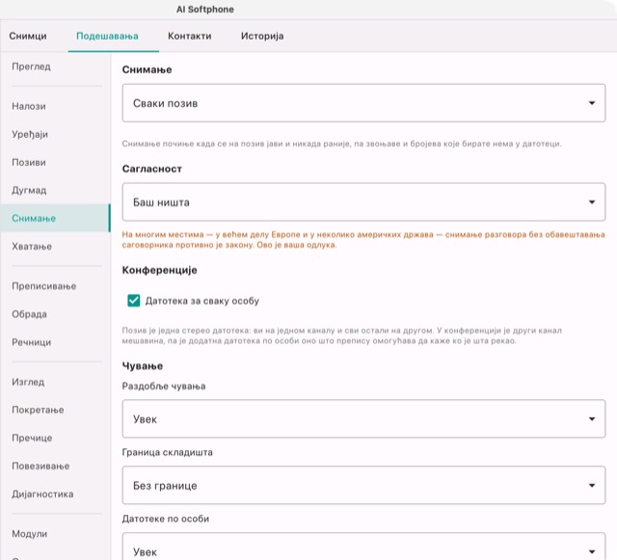Open the Датотеке по особи dropdown

tap(363, 547)
